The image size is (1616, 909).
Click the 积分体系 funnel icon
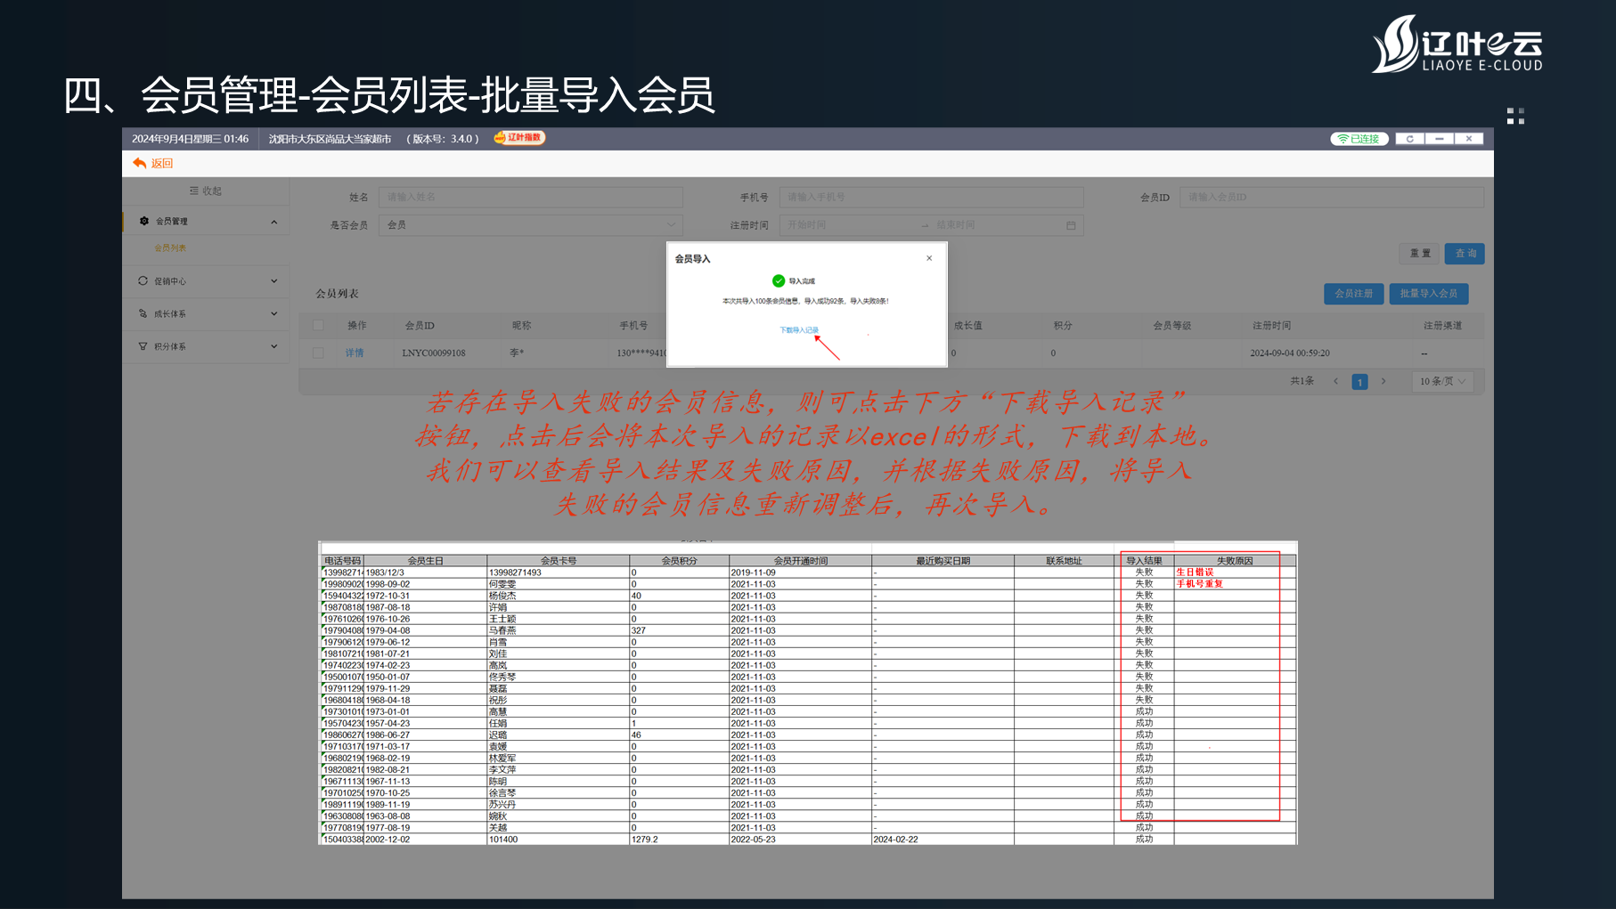[x=143, y=346]
